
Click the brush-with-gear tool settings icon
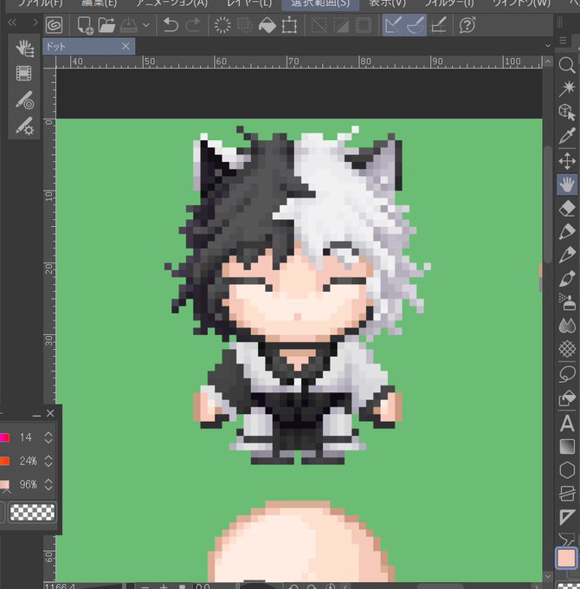click(x=24, y=126)
